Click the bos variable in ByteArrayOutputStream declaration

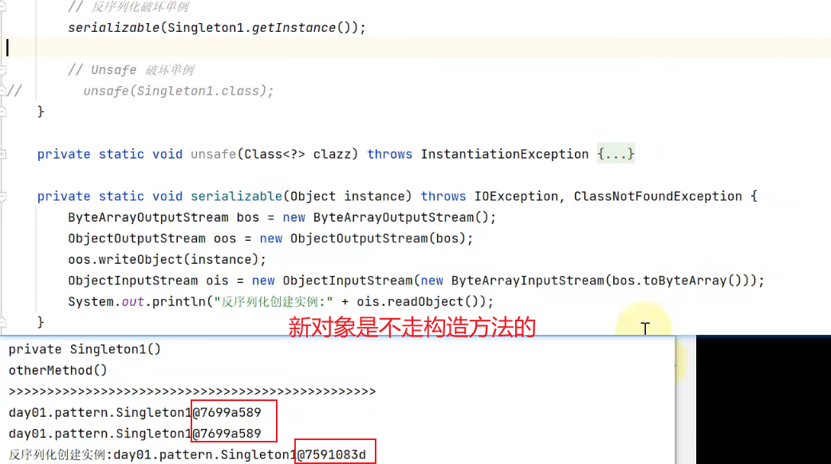(247, 218)
